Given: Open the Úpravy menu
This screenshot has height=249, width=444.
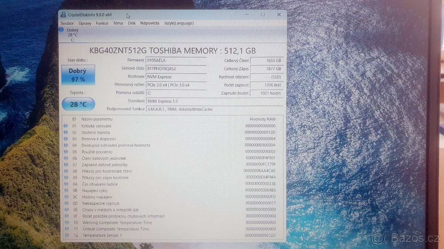Looking at the screenshot, I should pos(85,23).
